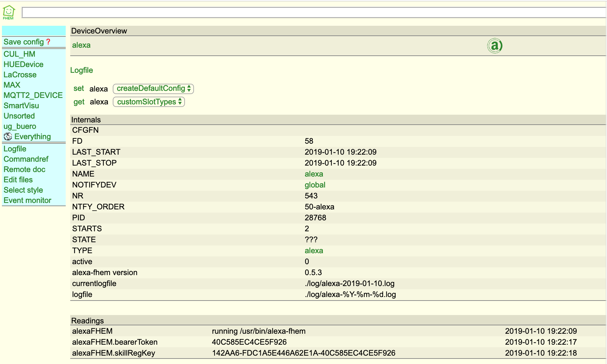Open Remote doc in the sidebar

click(x=24, y=169)
